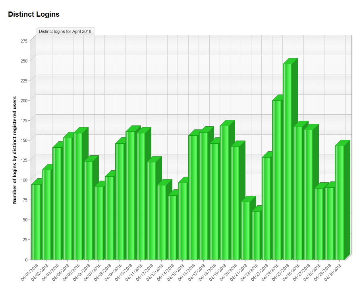This screenshot has height=291, width=363.
Task: Click the 04/19/2018 bar
Action: pyautogui.click(x=224, y=193)
